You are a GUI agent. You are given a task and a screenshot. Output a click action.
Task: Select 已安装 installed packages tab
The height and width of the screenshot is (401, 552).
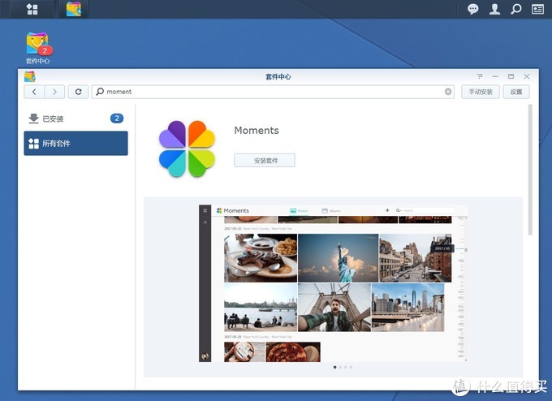pyautogui.click(x=75, y=119)
